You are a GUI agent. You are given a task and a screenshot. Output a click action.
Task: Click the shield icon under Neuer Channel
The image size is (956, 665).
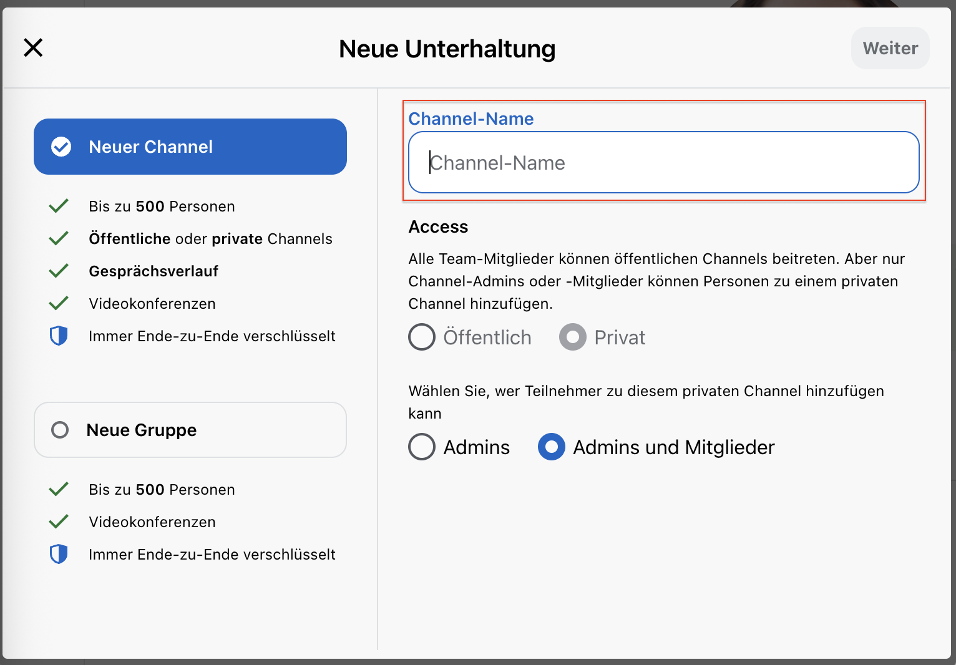pyautogui.click(x=59, y=336)
